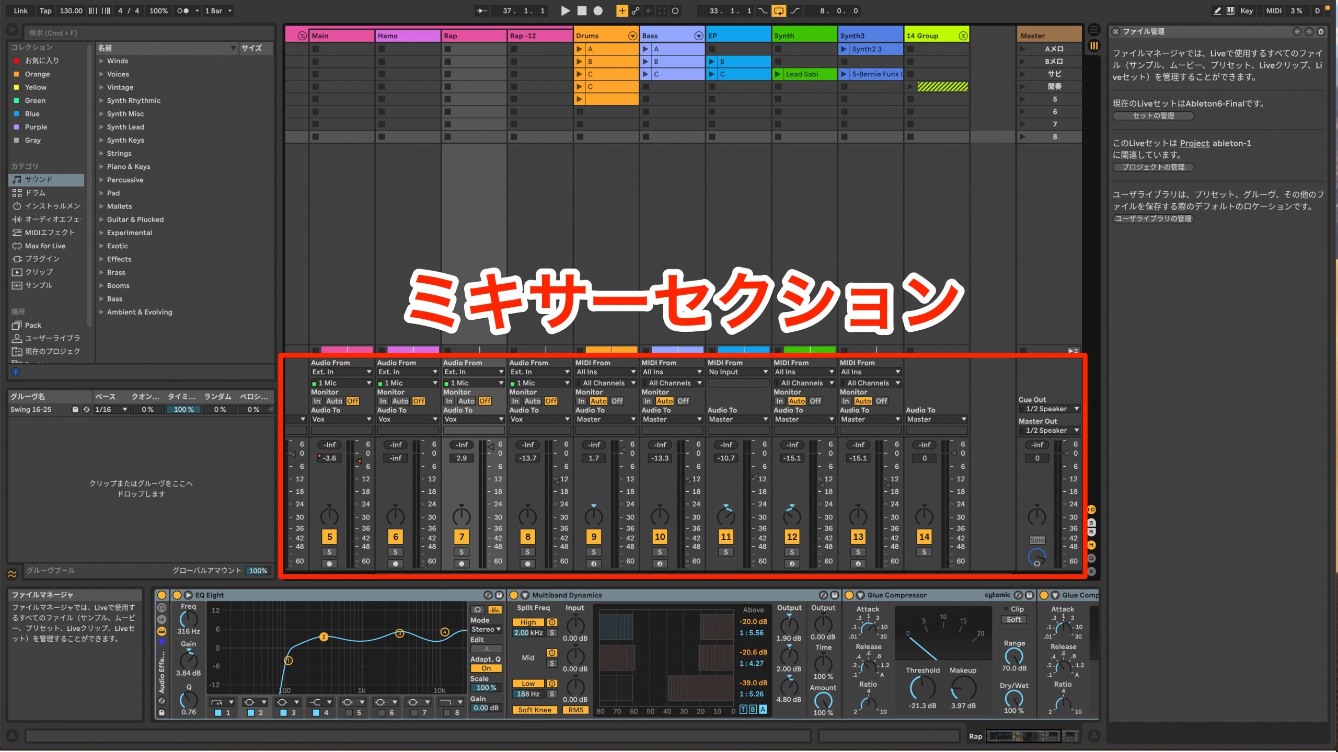Screen dimensions: 1338x752
Task: Solo track 7 with S button
Action: [x=462, y=552]
